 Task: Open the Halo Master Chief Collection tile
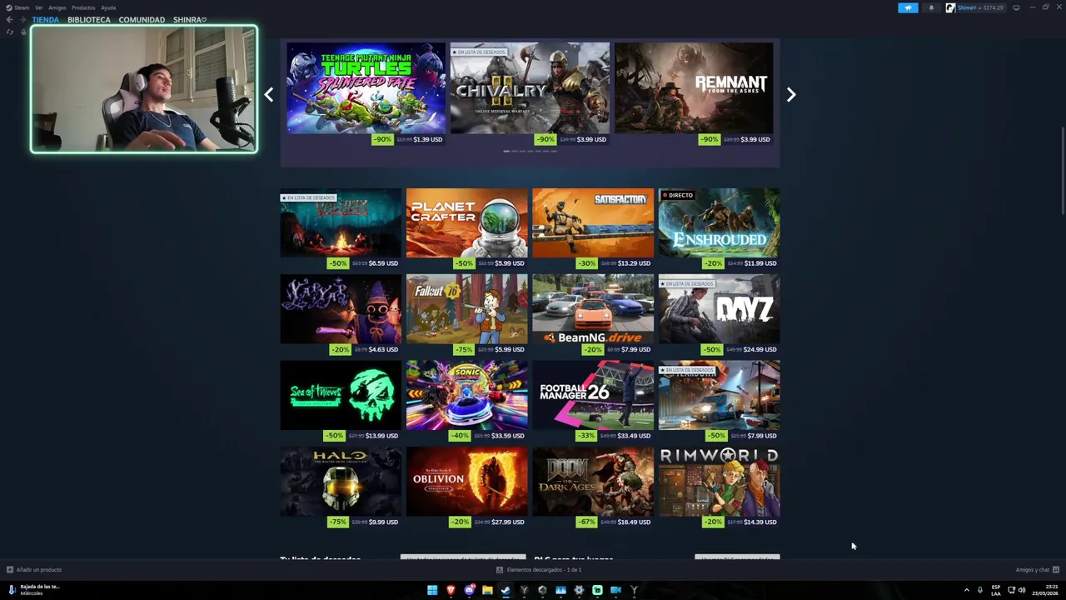[x=341, y=482]
